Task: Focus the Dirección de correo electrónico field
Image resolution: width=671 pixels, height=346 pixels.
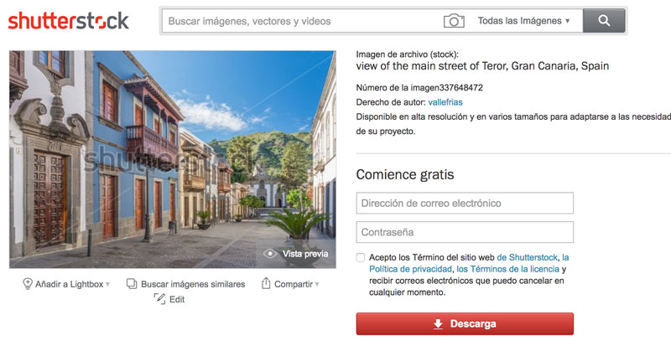Action: (x=465, y=203)
